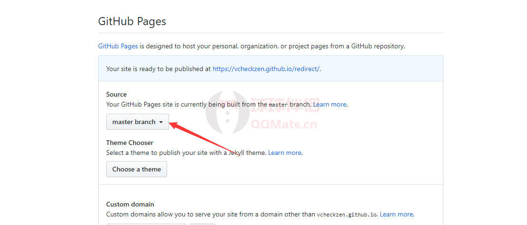Follow Learn more under Custom domain
527x225 pixels.
coord(396,214)
